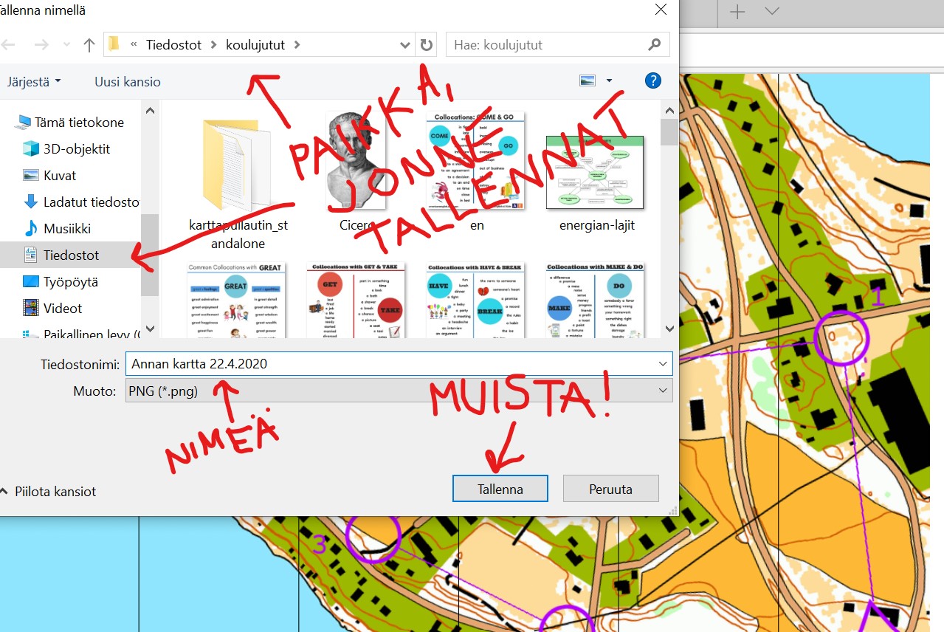Viewport: 944px width, 632px height.
Task: Click the view mode icon
Action: click(588, 81)
